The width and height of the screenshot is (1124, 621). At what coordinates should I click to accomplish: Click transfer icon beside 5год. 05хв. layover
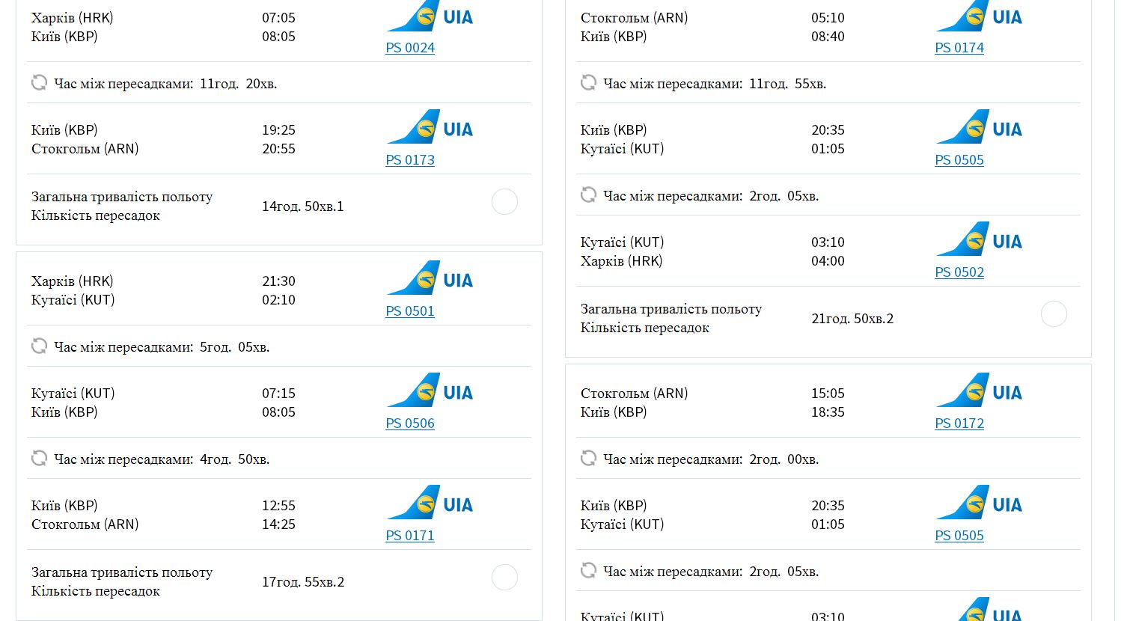(x=39, y=346)
